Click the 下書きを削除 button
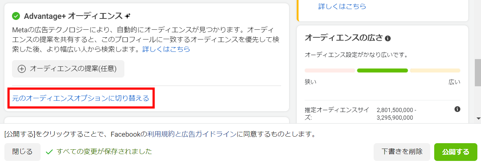The image size is (481, 166). [402, 152]
